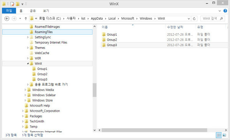Screen dimensions: 230x140
Task: Switch to Details view icon
Action: (x=219, y=135)
